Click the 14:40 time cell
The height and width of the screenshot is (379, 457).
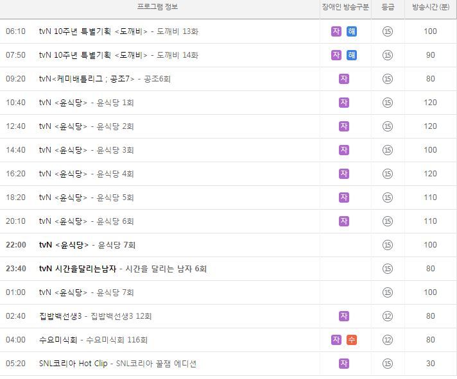pos(15,150)
